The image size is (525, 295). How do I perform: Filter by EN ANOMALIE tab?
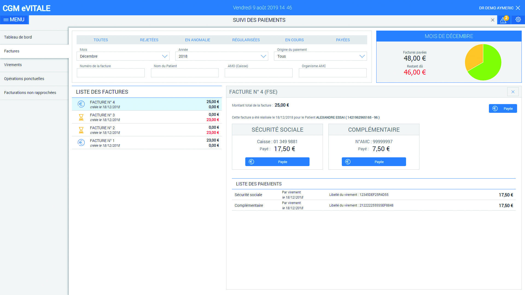click(x=197, y=40)
